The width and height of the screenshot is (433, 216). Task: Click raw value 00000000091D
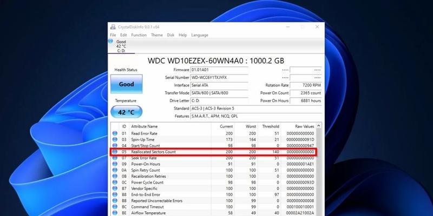click(x=300, y=140)
